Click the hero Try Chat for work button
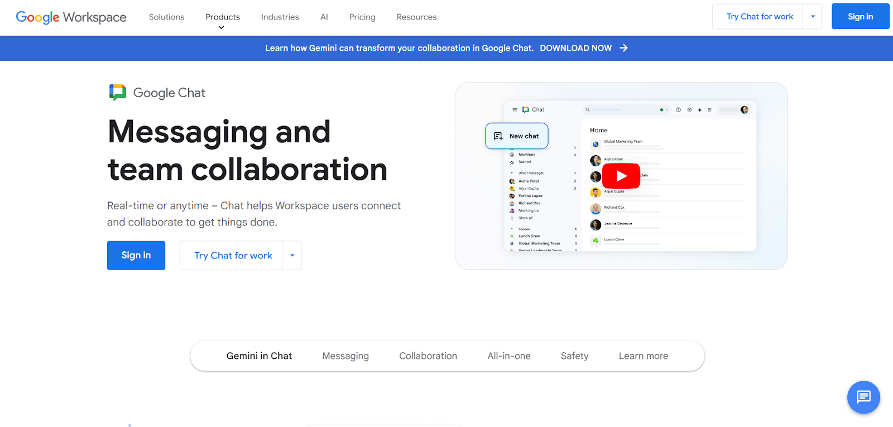 click(231, 256)
